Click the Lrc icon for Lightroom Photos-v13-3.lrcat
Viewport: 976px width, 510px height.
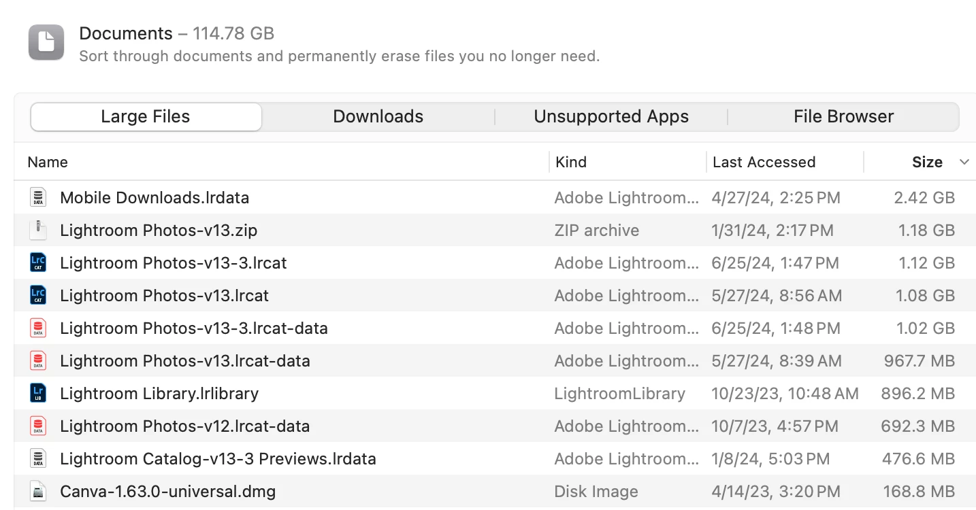(38, 263)
